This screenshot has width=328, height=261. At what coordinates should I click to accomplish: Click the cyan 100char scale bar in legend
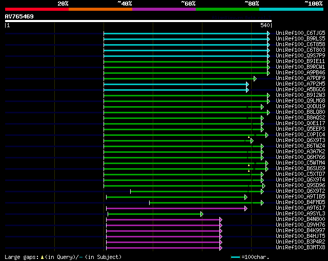pyautogui.click(x=235, y=257)
